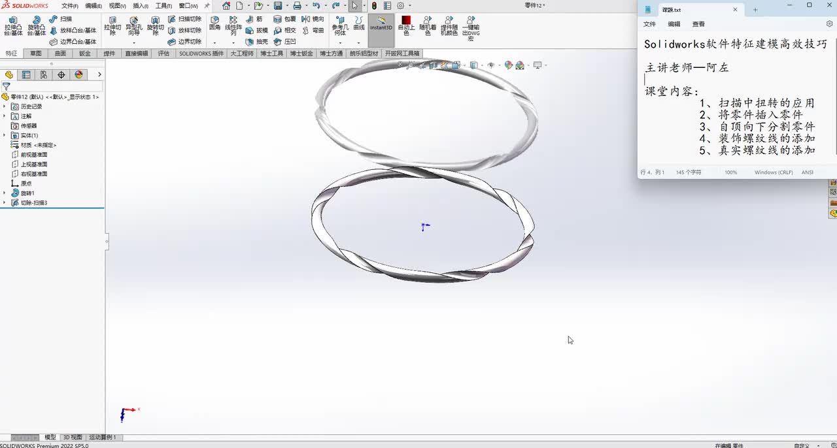The image size is (837, 448).
Task: Switch to the 3D 视图 bottom tab
Action: (73, 438)
